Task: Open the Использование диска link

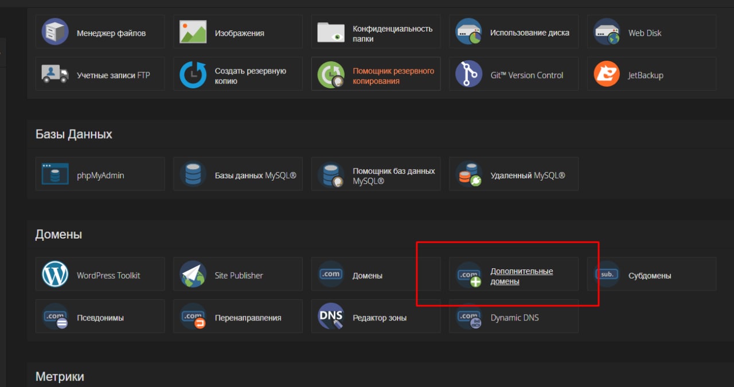Action: (x=530, y=33)
